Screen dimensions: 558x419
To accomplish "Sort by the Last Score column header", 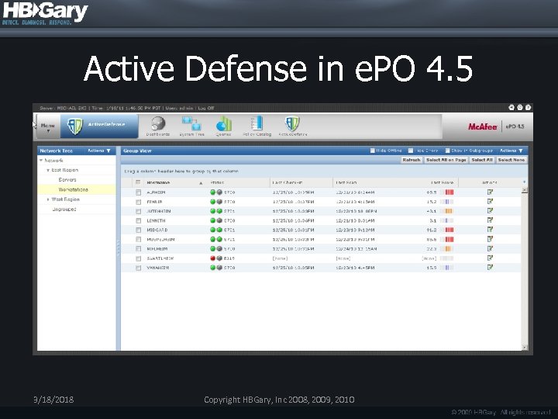I will [x=443, y=183].
